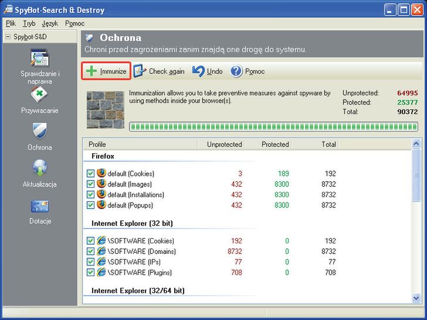The width and height of the screenshot is (427, 320).
Task: Open the Plik menu
Action: 11,23
